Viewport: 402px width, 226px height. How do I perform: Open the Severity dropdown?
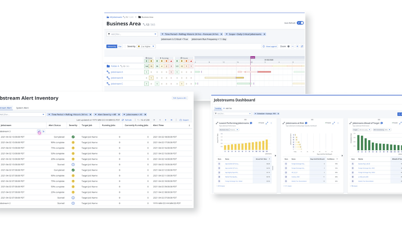tap(147, 46)
